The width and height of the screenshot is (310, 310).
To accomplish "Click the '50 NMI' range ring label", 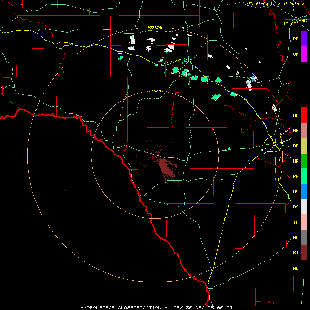I will [155, 91].
